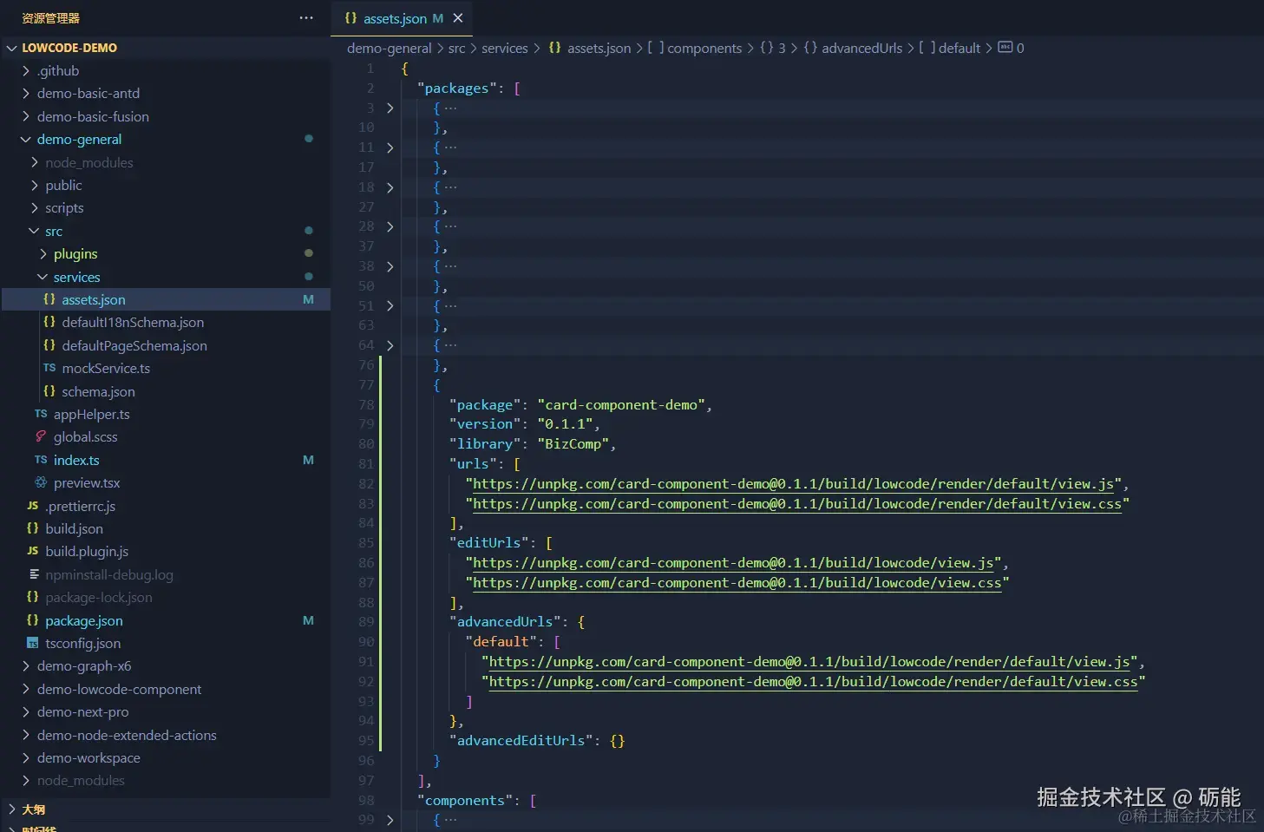Image resolution: width=1264 pixels, height=832 pixels.
Task: Unfold the collapsed block at line 64
Action: (390, 345)
